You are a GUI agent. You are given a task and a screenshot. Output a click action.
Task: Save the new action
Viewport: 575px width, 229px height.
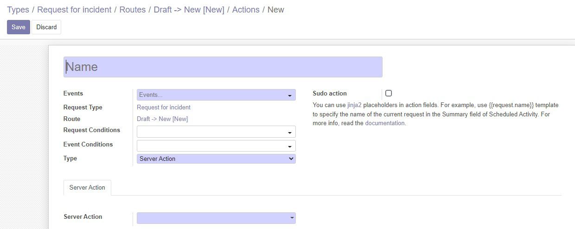point(19,27)
